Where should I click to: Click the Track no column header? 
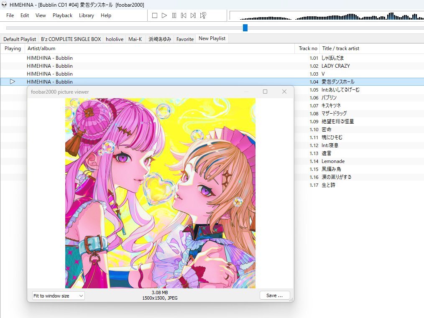coord(307,48)
